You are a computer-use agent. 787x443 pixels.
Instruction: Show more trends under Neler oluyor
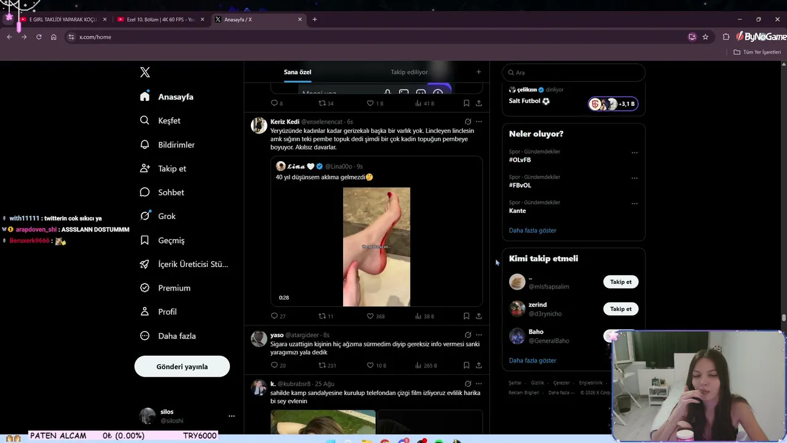coord(532,230)
